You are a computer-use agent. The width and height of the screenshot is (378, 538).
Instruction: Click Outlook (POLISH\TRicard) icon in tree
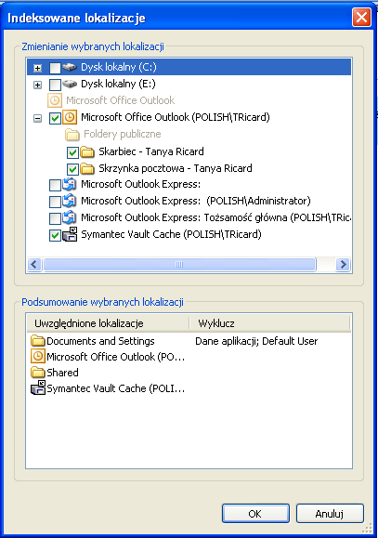70,117
